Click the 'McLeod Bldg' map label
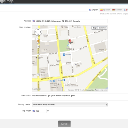 (x=58, y=61)
